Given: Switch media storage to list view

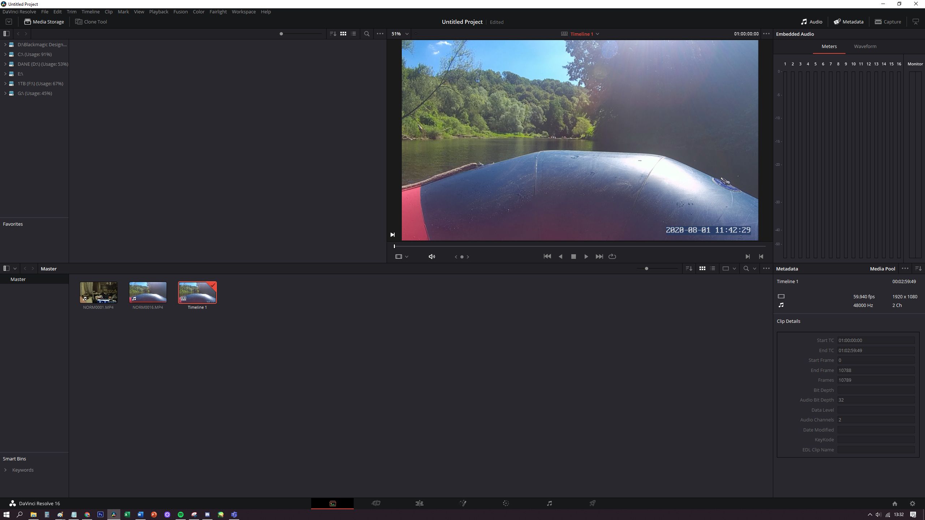Looking at the screenshot, I should click(353, 34).
